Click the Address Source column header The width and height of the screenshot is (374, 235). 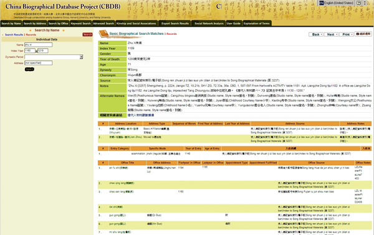[x=295, y=123]
